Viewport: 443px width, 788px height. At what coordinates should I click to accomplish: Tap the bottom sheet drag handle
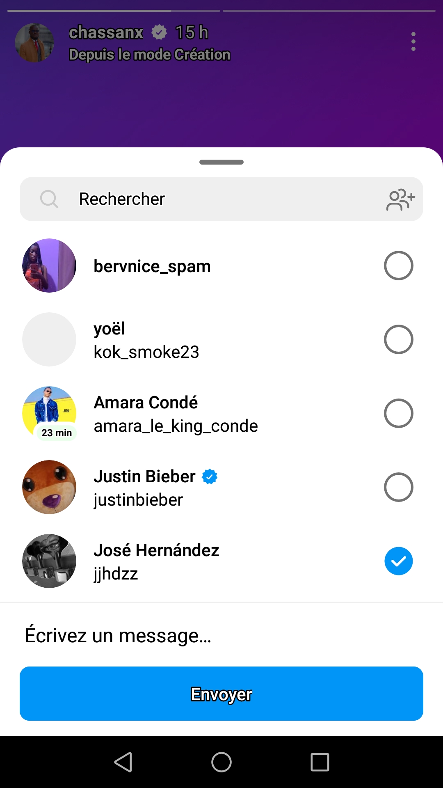click(x=221, y=162)
